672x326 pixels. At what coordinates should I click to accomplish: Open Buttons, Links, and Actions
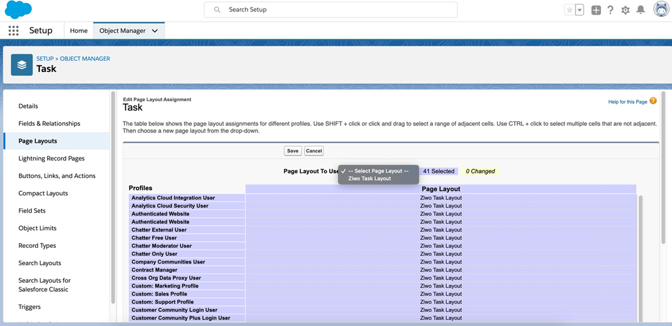tap(56, 176)
